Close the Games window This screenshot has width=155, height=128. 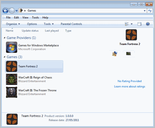click(x=149, y=4)
